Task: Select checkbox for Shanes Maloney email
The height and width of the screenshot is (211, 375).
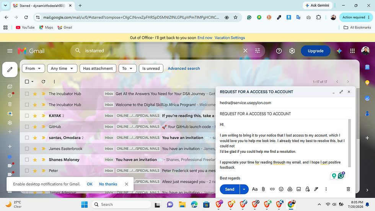Action: (27, 160)
